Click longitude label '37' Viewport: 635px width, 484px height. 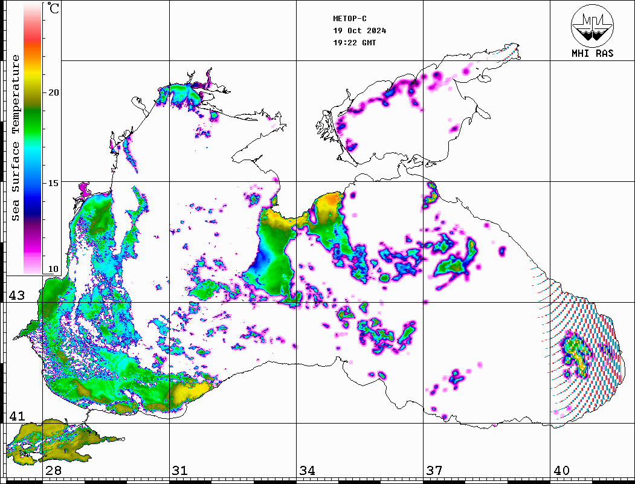pos(434,471)
